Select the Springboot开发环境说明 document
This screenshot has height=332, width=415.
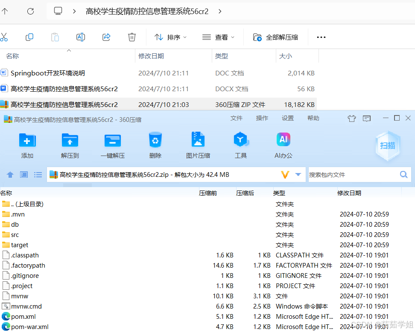click(x=48, y=73)
